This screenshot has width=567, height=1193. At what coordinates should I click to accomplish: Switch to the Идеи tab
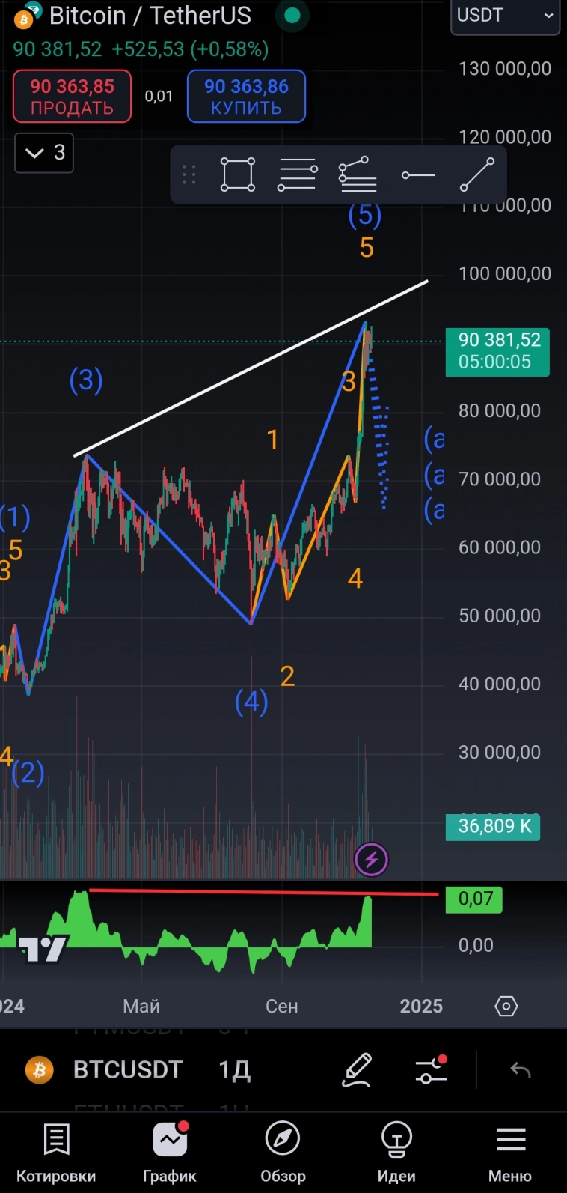pyautogui.click(x=396, y=1153)
